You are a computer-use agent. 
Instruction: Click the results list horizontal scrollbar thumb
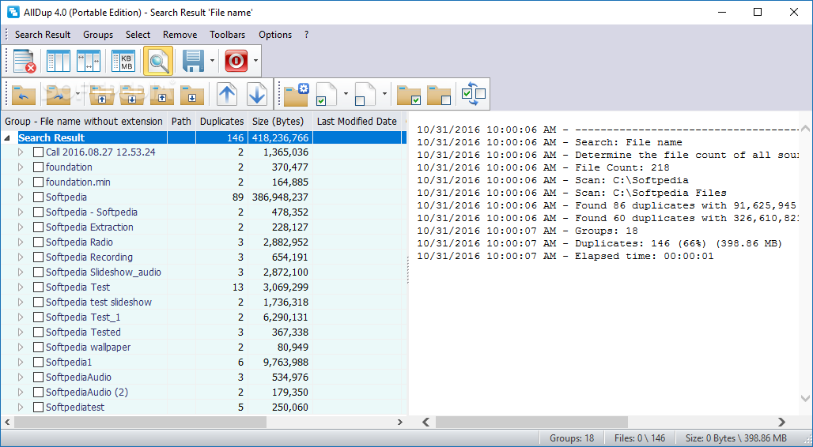coord(140,423)
